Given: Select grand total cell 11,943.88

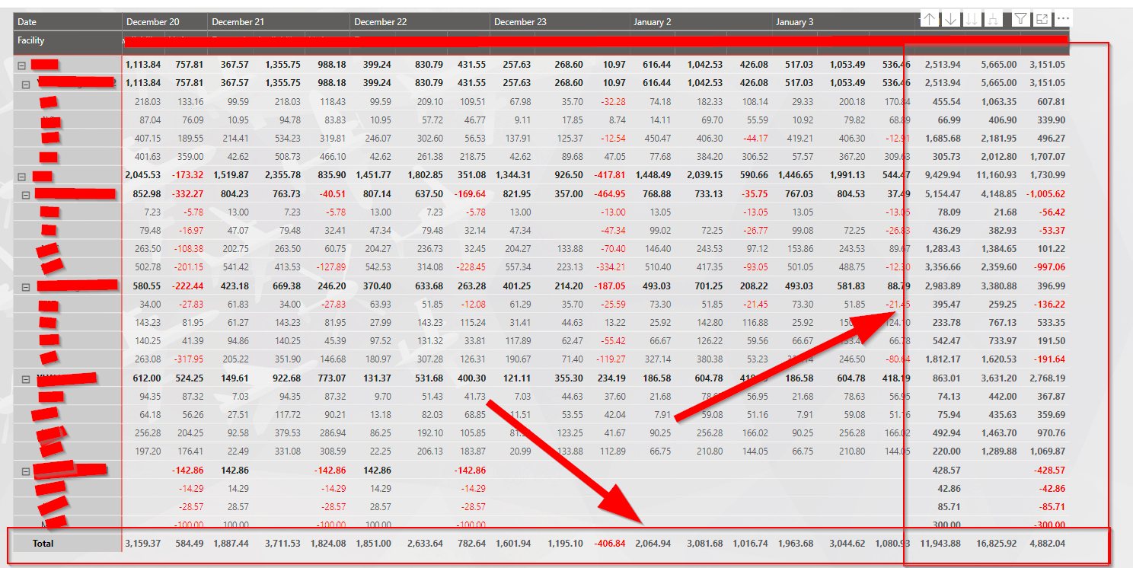Looking at the screenshot, I should pos(940,543).
